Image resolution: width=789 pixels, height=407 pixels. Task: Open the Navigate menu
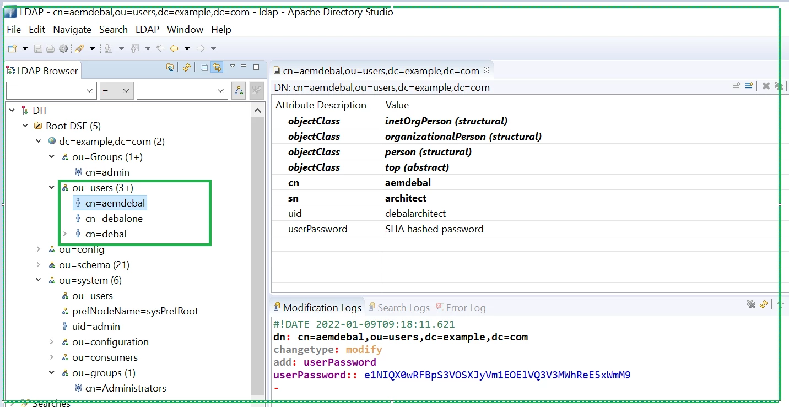[x=72, y=30]
